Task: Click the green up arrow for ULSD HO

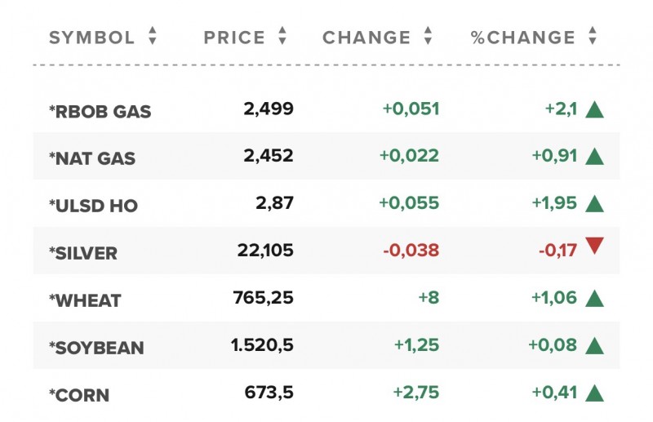Action: coord(594,203)
